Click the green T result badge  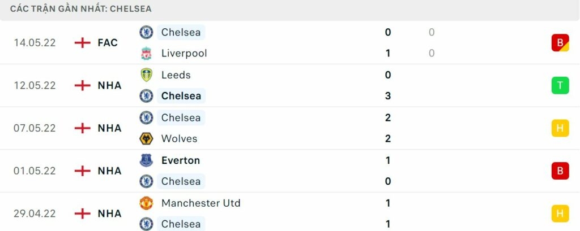tap(560, 85)
